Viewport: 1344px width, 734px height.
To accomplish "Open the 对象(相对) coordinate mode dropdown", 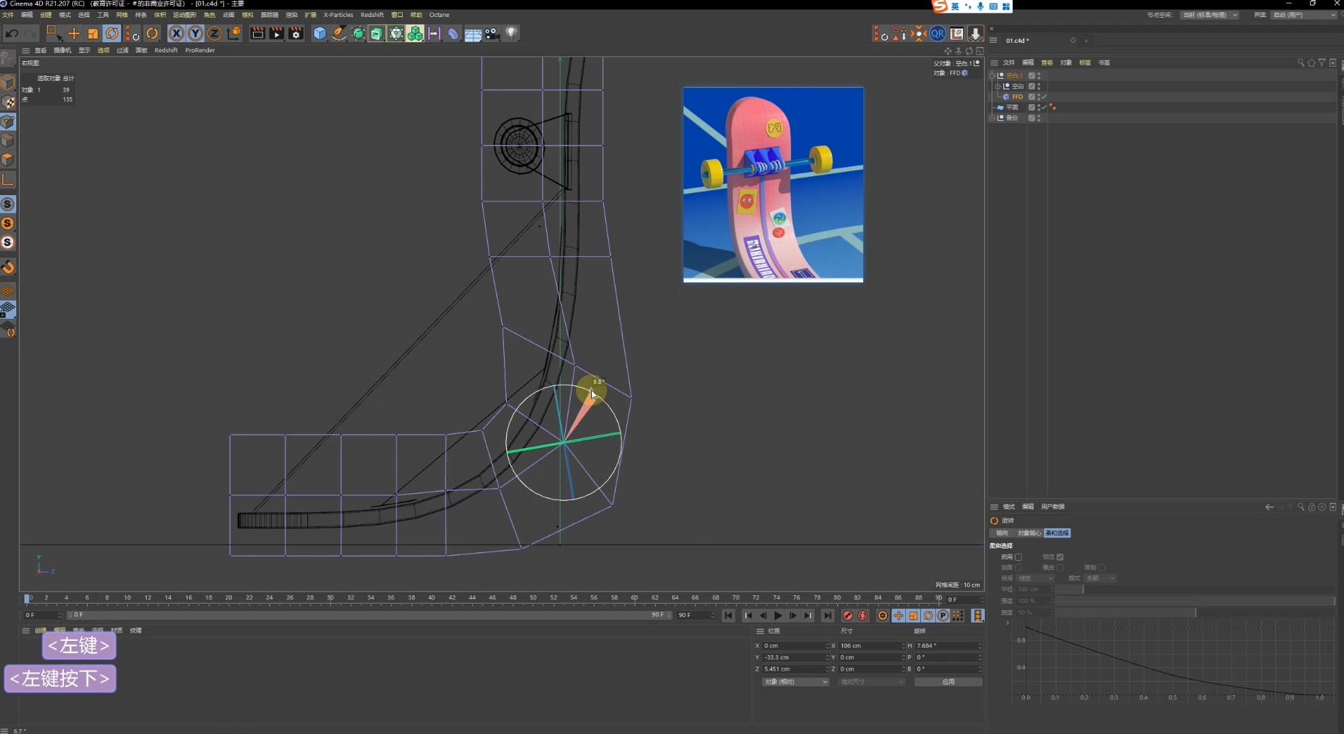I will point(795,682).
